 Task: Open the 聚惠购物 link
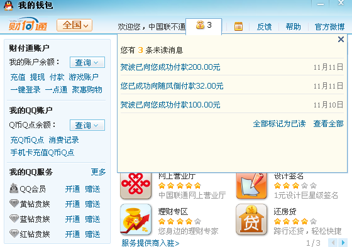coord(87,90)
